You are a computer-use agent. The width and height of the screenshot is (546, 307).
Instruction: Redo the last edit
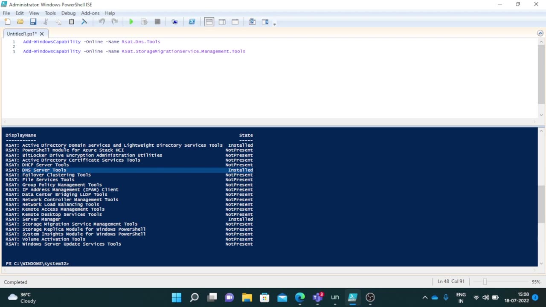(x=114, y=22)
